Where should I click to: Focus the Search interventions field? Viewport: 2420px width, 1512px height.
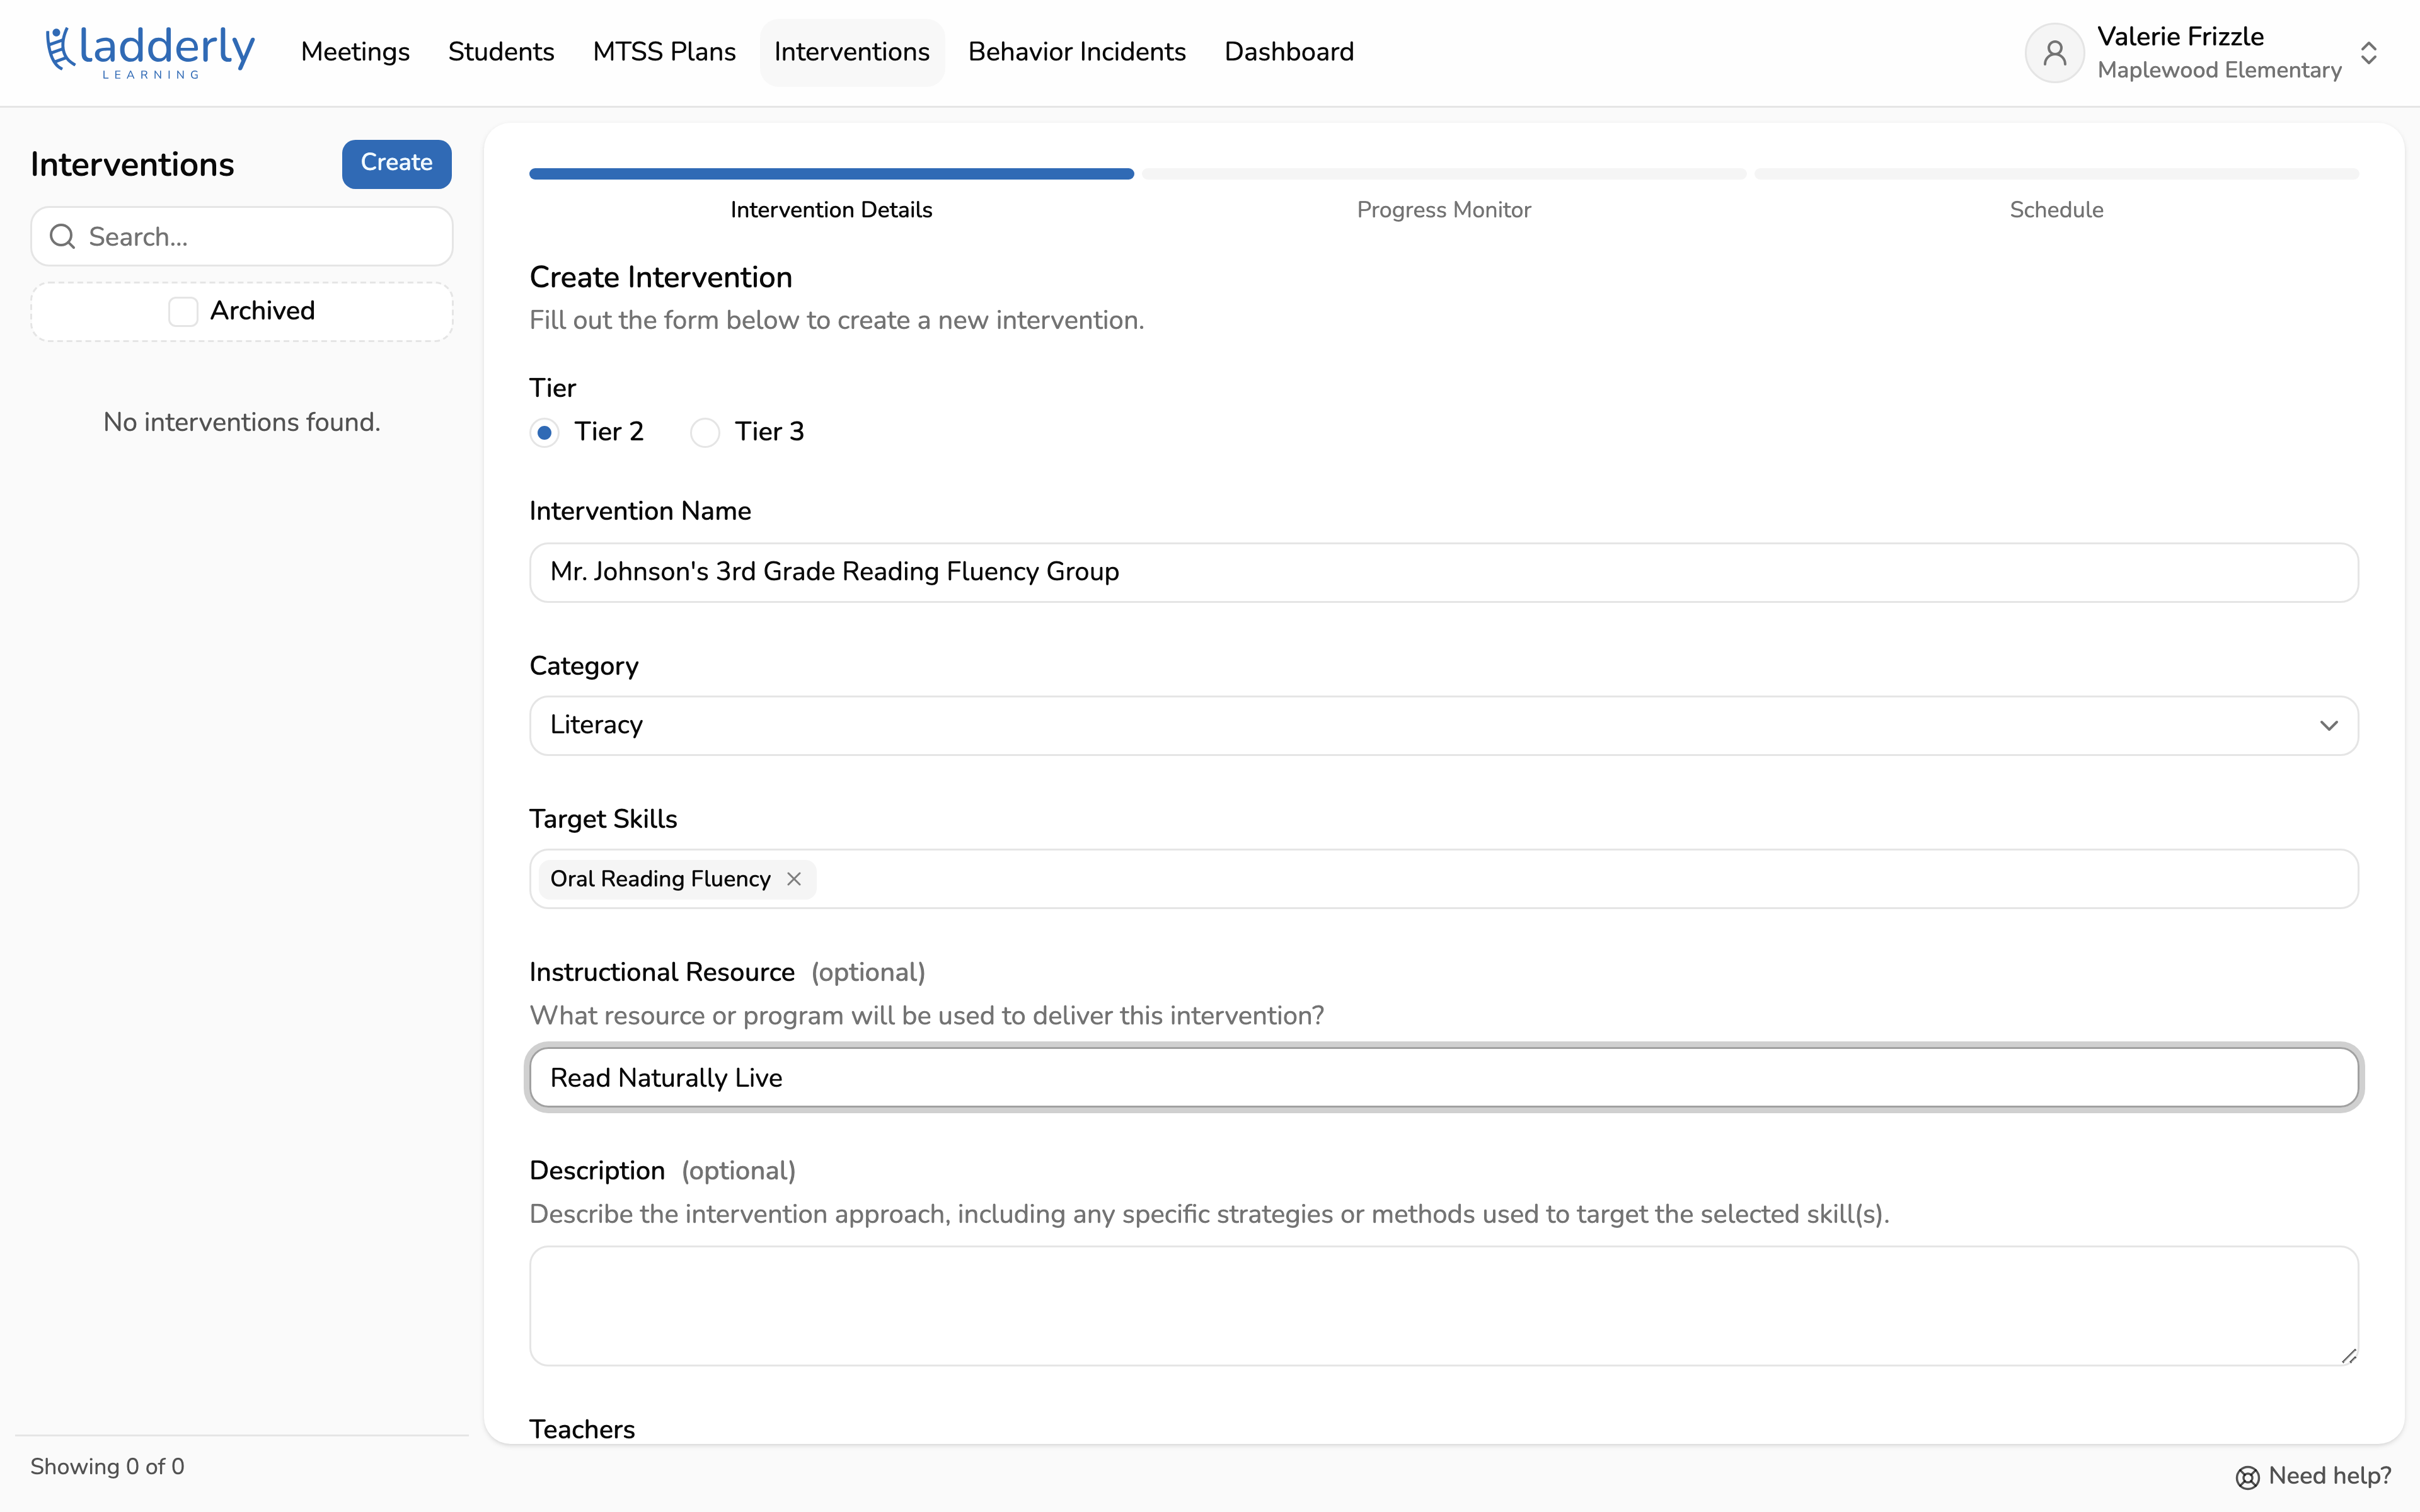tap(241, 236)
